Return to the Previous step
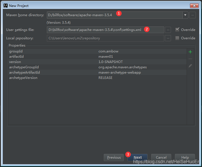The height and width of the screenshot is (167, 202). (x=114, y=157)
